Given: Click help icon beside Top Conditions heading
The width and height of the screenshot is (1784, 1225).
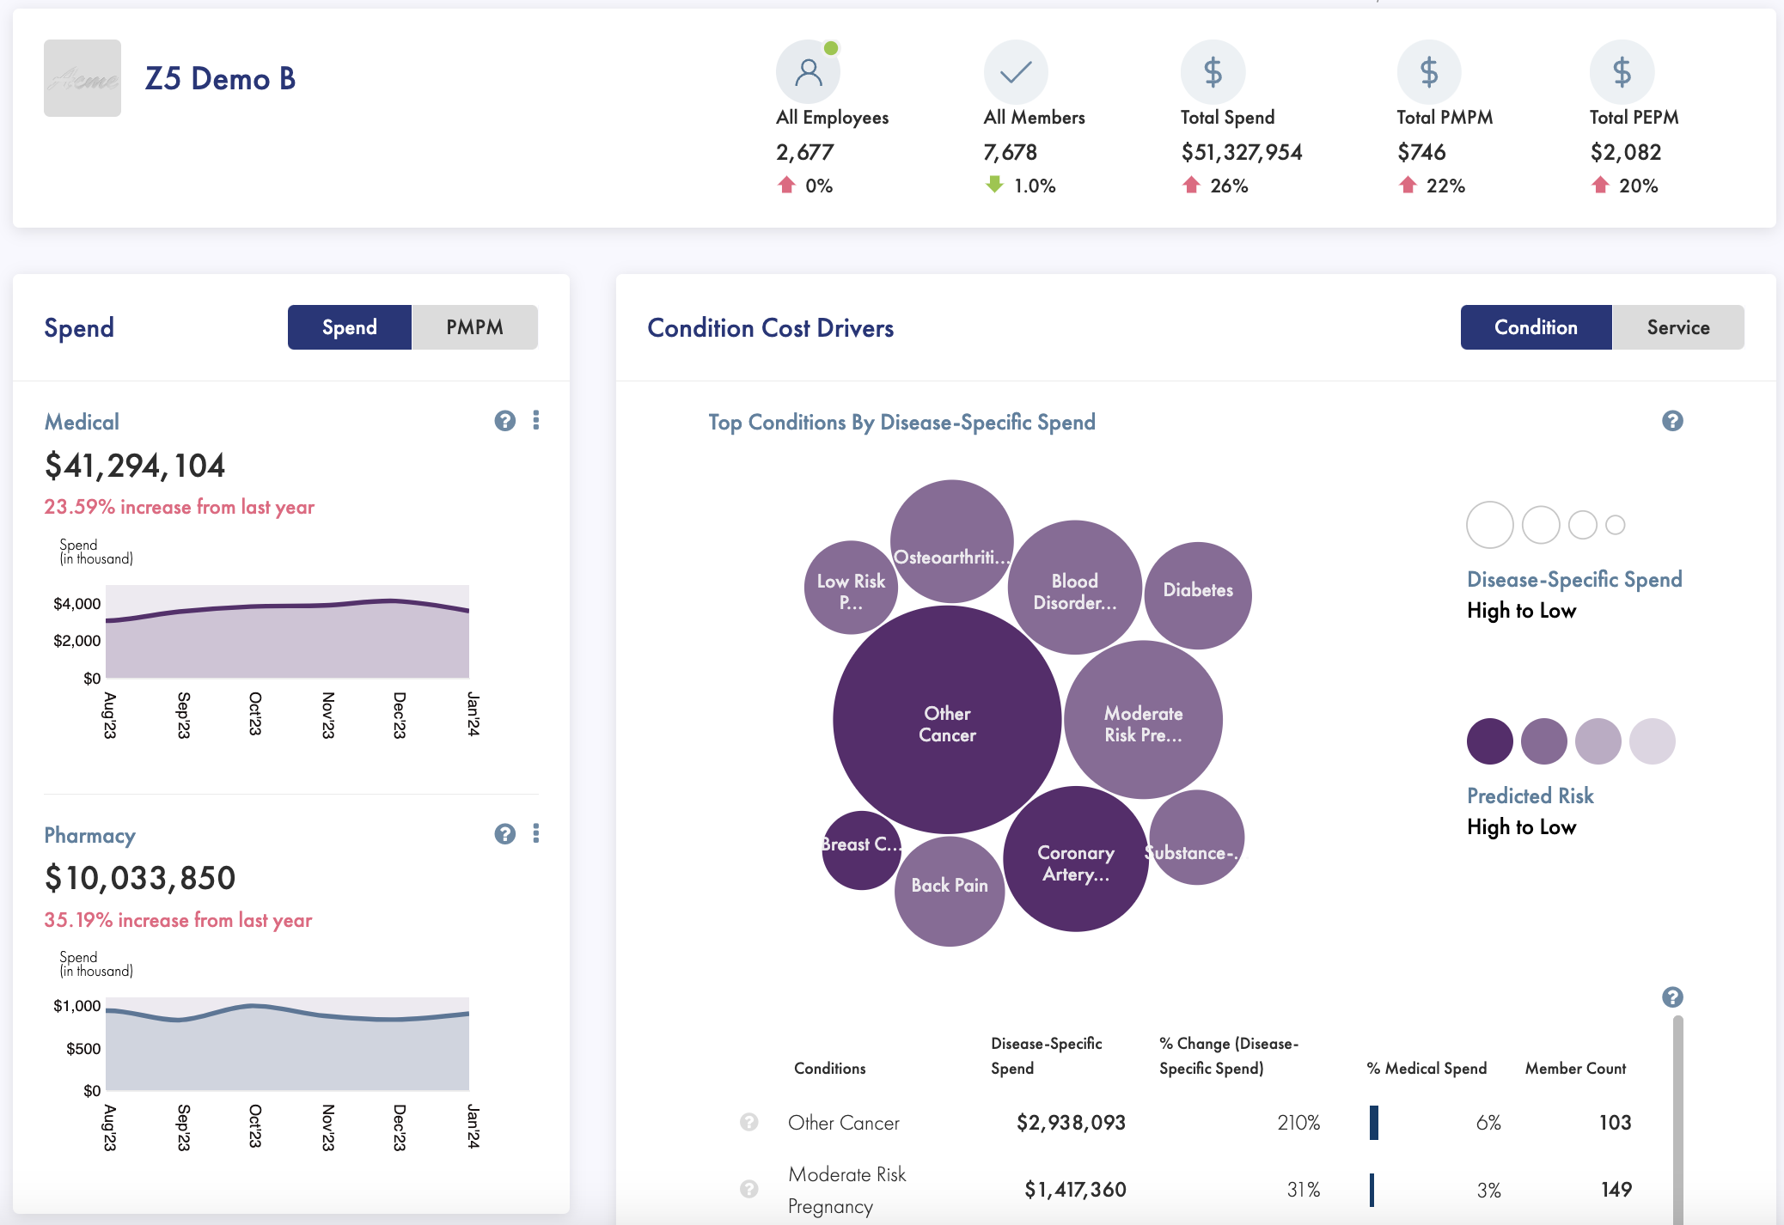Looking at the screenshot, I should 1672,421.
